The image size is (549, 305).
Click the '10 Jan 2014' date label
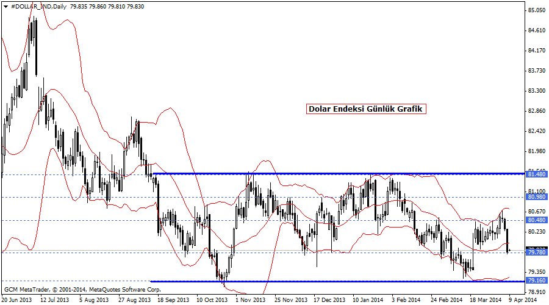(x=367, y=300)
